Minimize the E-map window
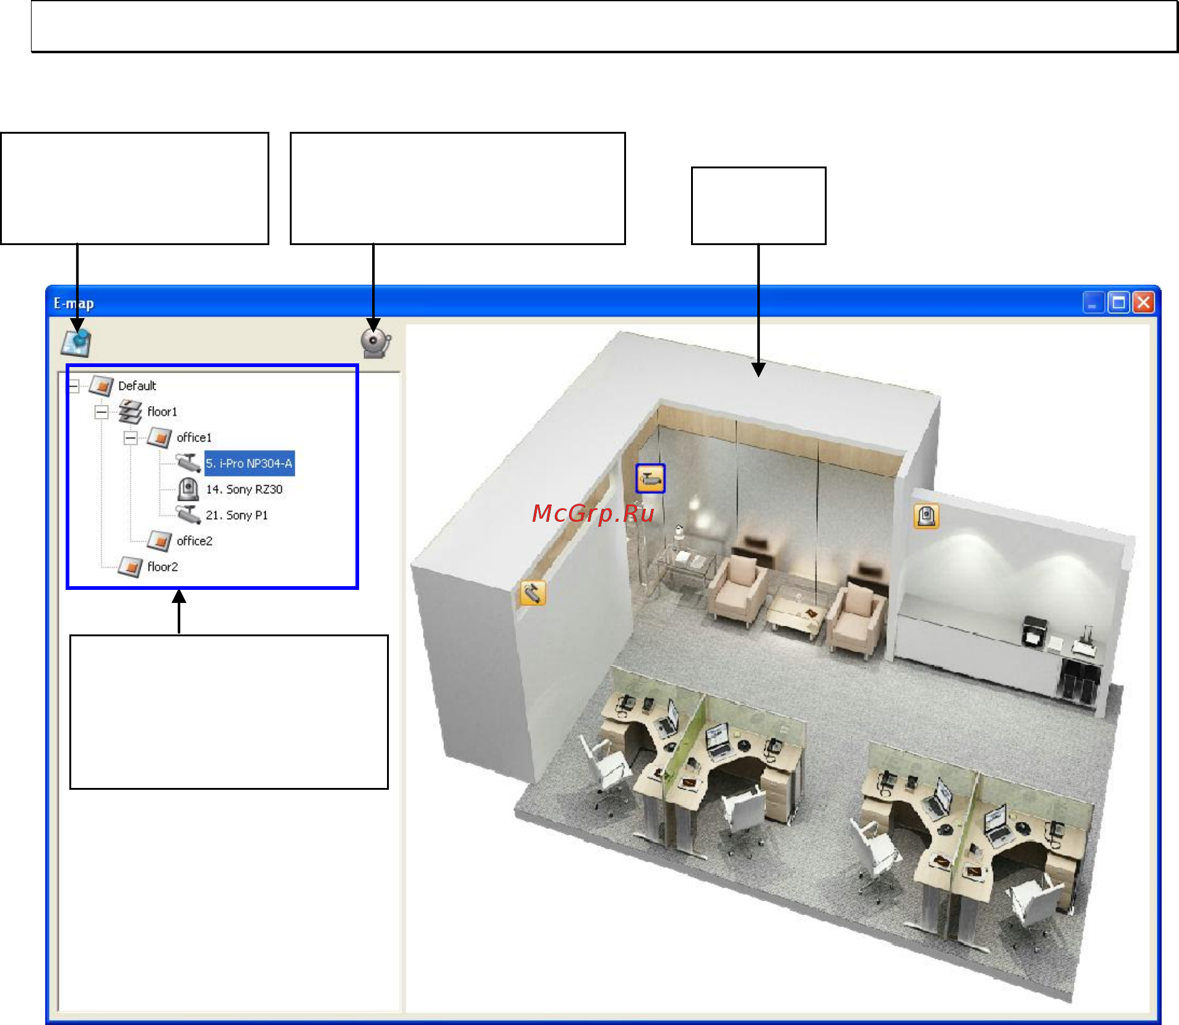 tap(1093, 303)
